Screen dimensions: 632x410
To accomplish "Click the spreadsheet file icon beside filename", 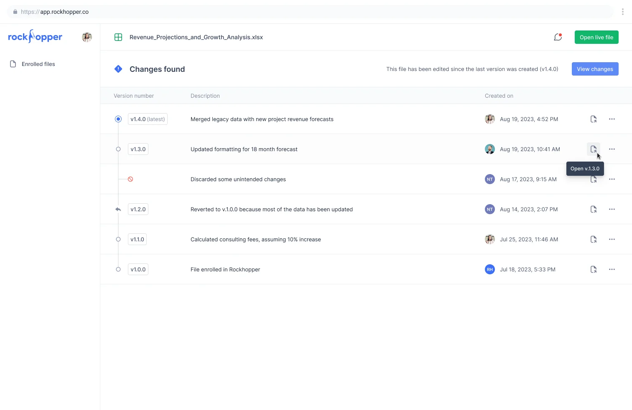I will click(118, 37).
